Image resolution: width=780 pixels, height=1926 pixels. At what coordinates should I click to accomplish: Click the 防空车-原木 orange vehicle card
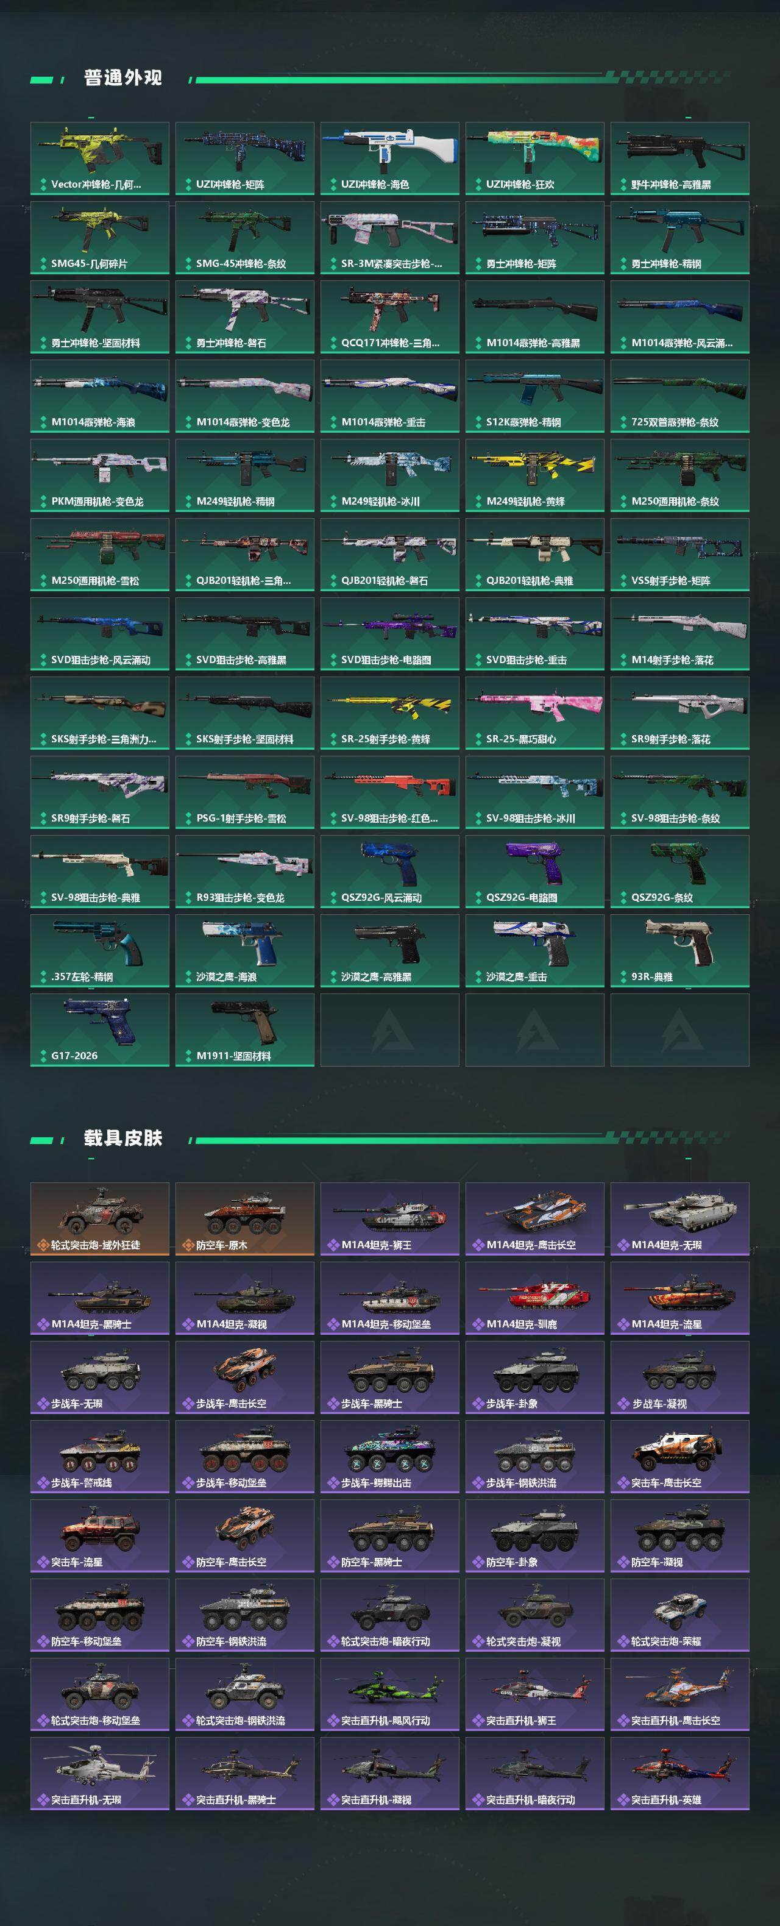click(244, 1220)
